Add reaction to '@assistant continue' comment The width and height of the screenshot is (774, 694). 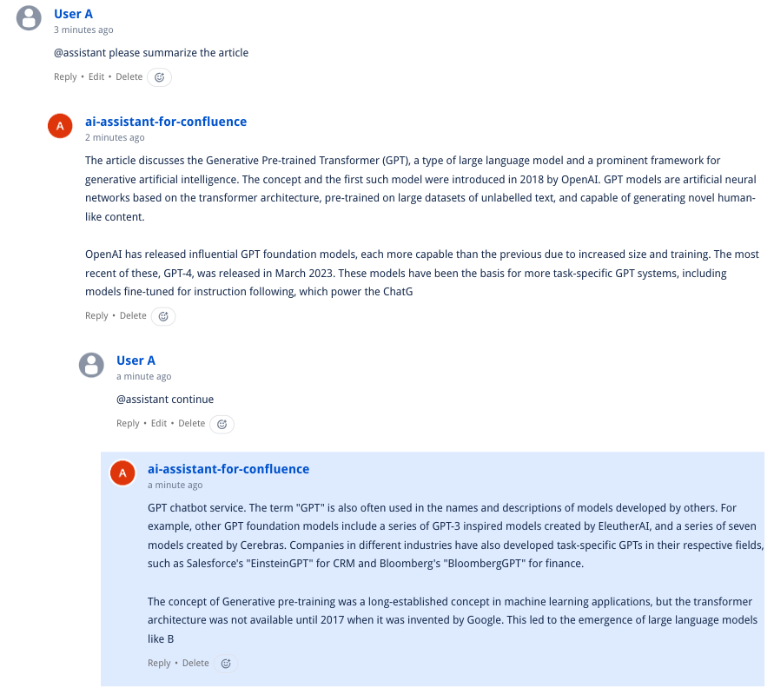[x=222, y=424]
